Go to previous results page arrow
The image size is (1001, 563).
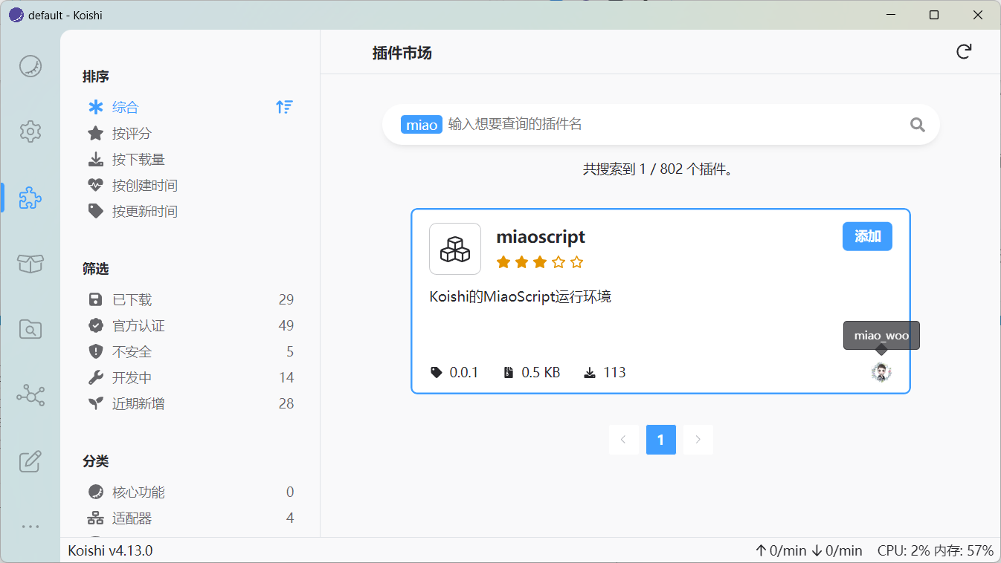point(623,440)
